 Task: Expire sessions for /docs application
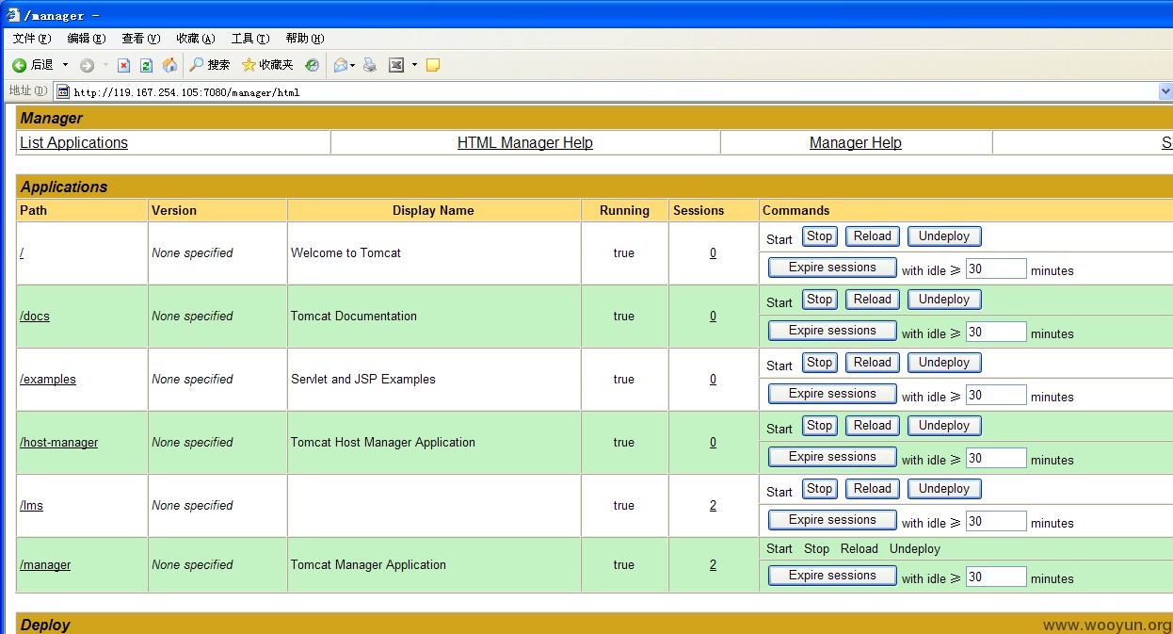[x=832, y=331]
